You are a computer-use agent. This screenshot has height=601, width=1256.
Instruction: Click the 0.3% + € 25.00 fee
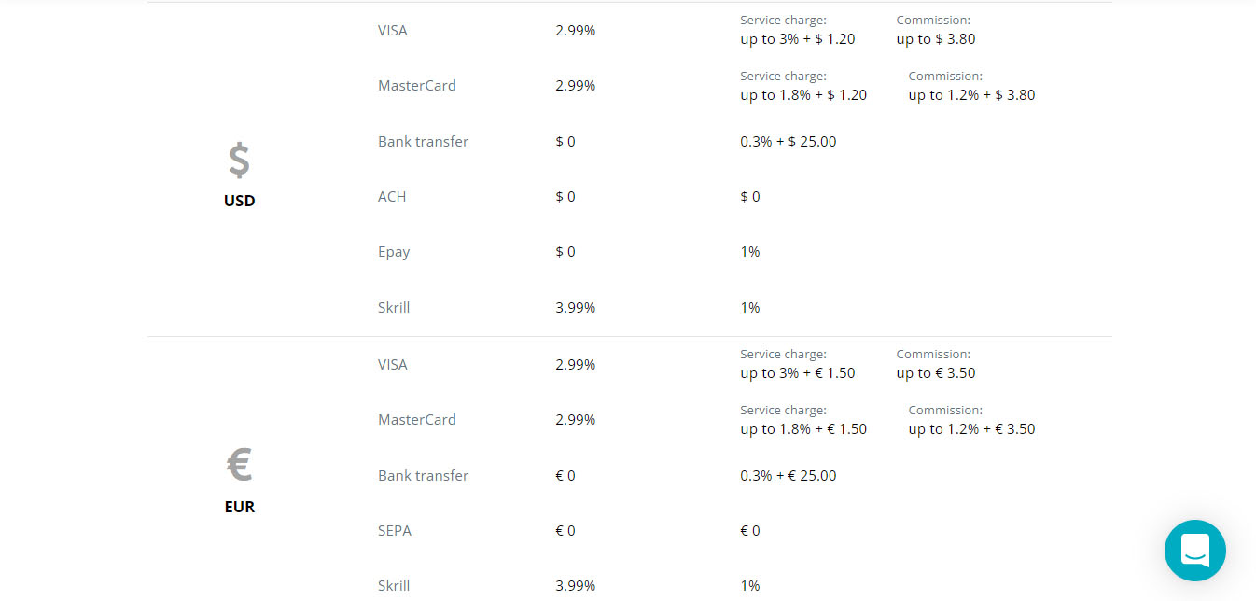tap(788, 475)
